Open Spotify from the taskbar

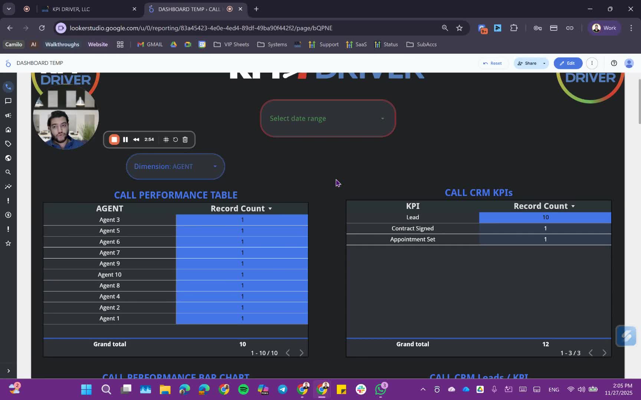tap(243, 390)
